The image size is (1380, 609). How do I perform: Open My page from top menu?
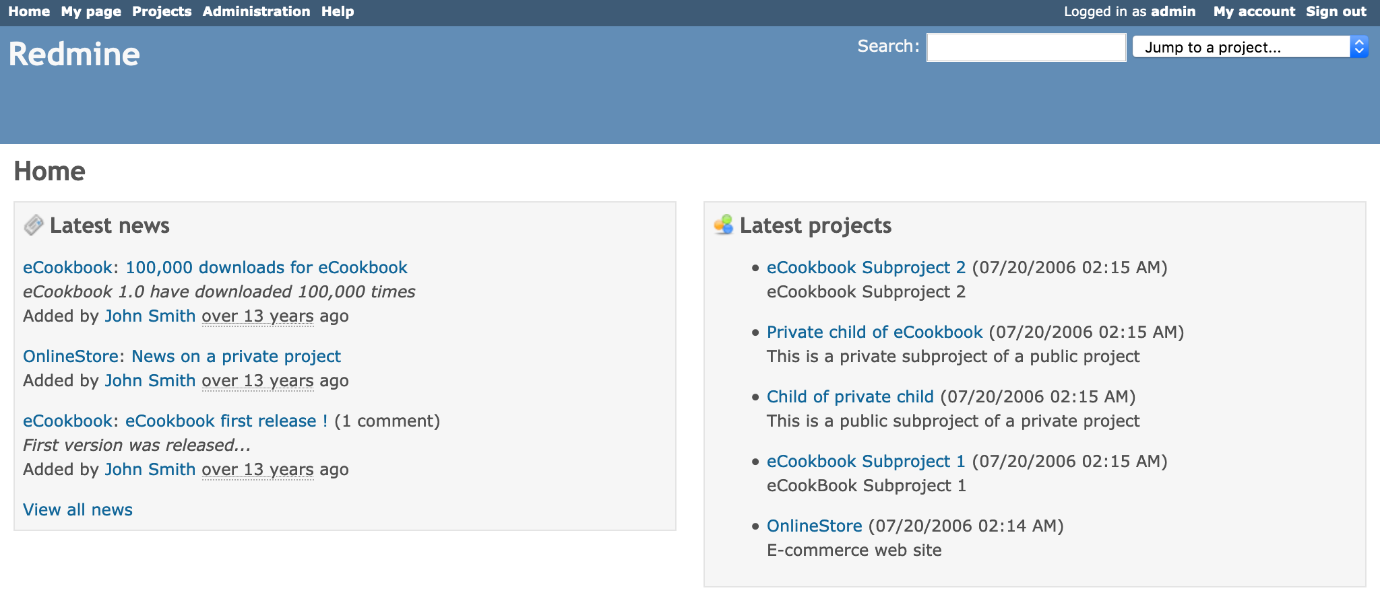[91, 11]
